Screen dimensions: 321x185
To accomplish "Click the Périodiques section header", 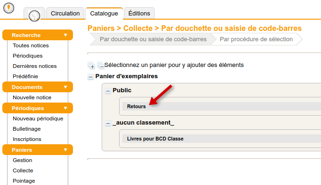I will click(x=38, y=108).
